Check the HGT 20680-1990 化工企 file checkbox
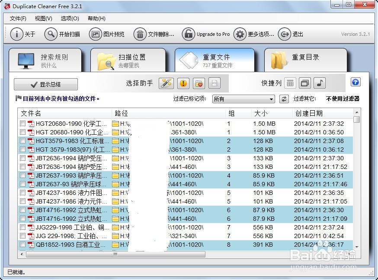This screenshot has height=280, width=378. 22,132
